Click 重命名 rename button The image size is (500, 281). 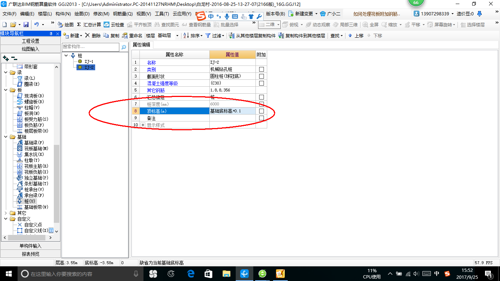[132, 35]
